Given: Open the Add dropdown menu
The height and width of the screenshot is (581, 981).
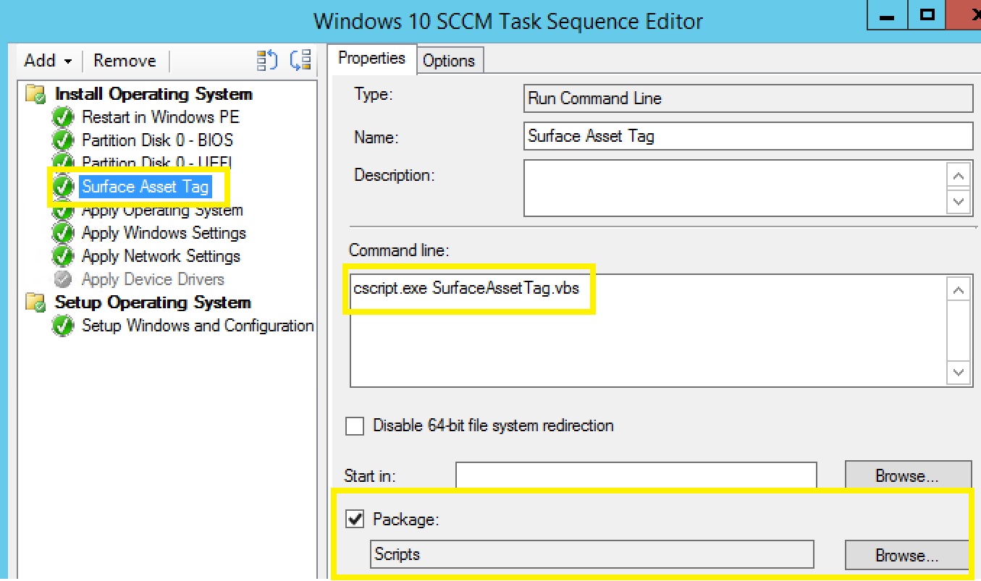Looking at the screenshot, I should tap(48, 61).
